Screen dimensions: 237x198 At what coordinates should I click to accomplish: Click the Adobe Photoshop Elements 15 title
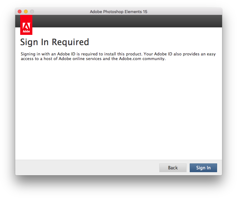(x=118, y=12)
